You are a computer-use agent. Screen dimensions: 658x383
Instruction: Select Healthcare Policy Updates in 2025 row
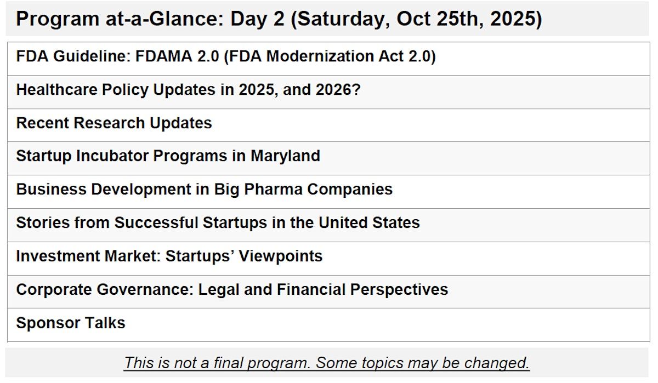coord(328,92)
